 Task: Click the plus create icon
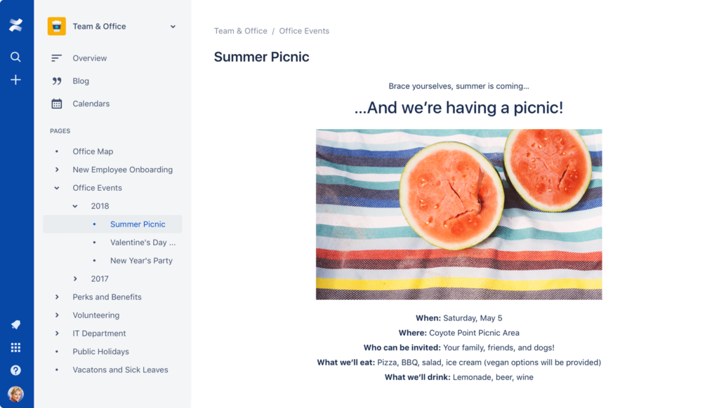pos(15,80)
